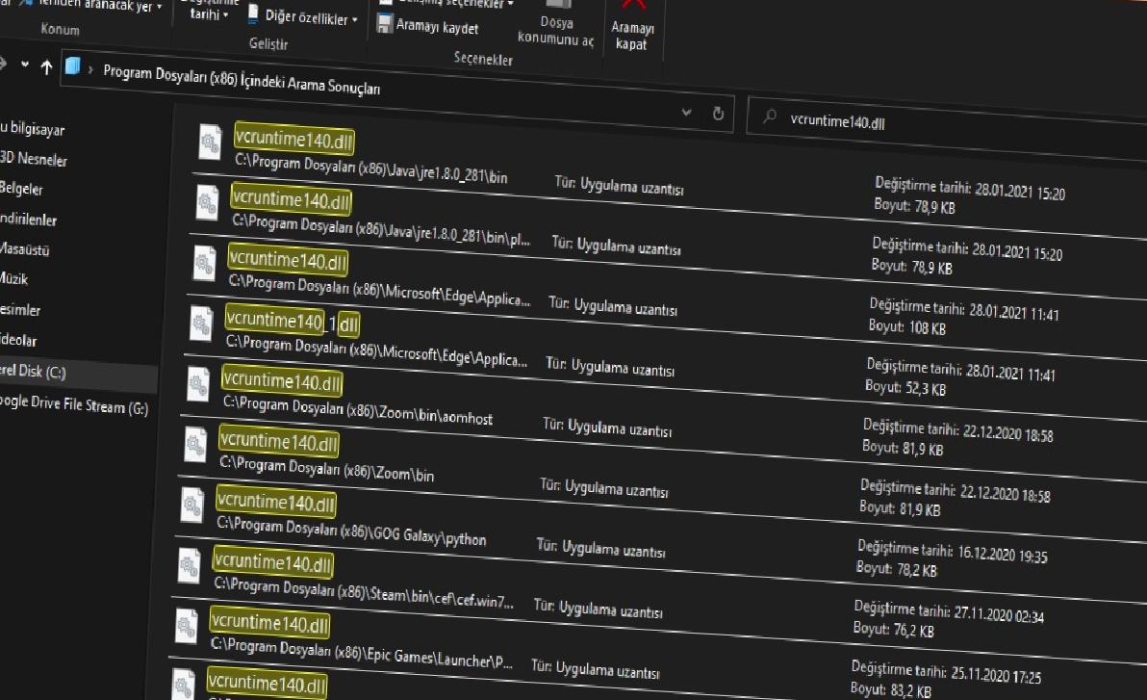Click vcruntime140.dll file name in the Zoom\bin\aomhost row
1147x700 pixels.
pos(282,380)
